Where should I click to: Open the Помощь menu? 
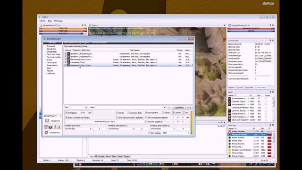[x=58, y=21]
